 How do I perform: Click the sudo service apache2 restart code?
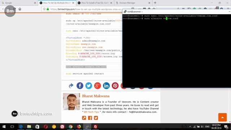85,74
